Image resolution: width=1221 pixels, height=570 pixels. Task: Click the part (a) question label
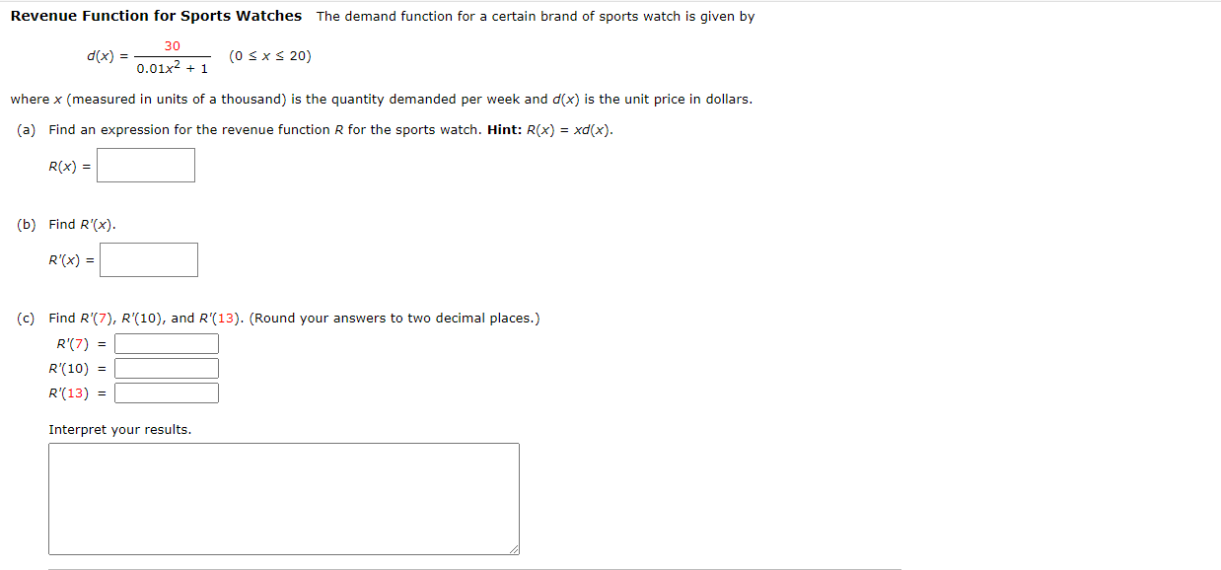click(25, 129)
